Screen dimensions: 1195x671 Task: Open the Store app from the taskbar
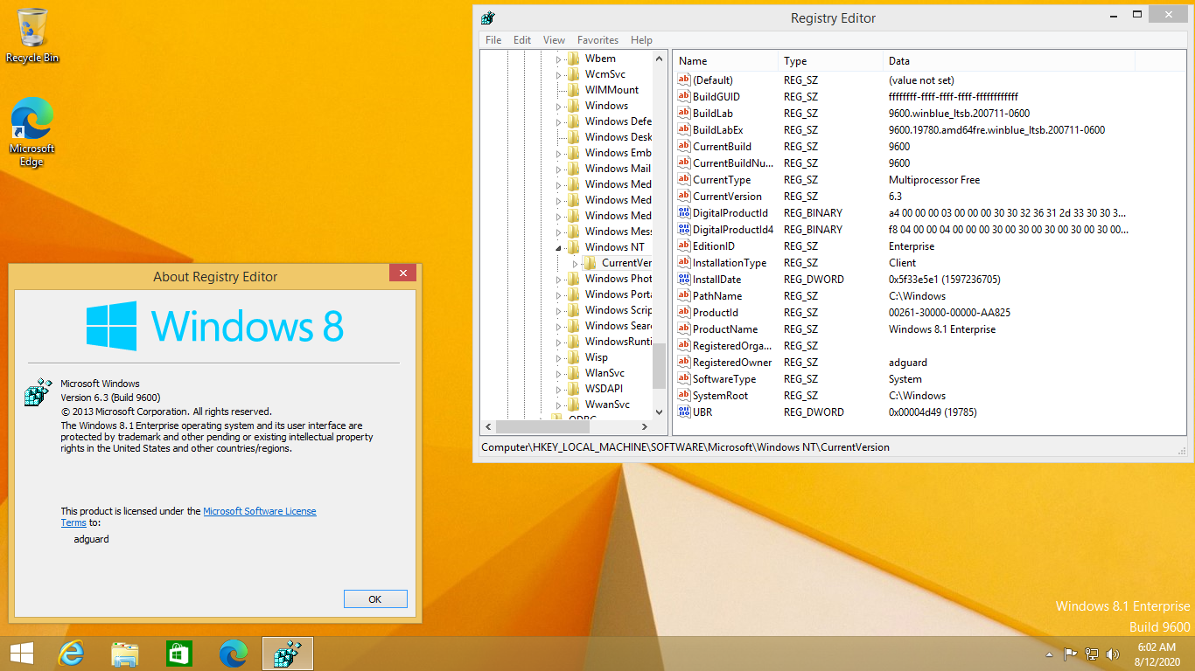point(179,654)
